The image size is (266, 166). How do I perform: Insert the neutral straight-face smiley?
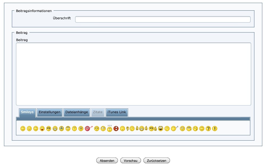click(122, 129)
